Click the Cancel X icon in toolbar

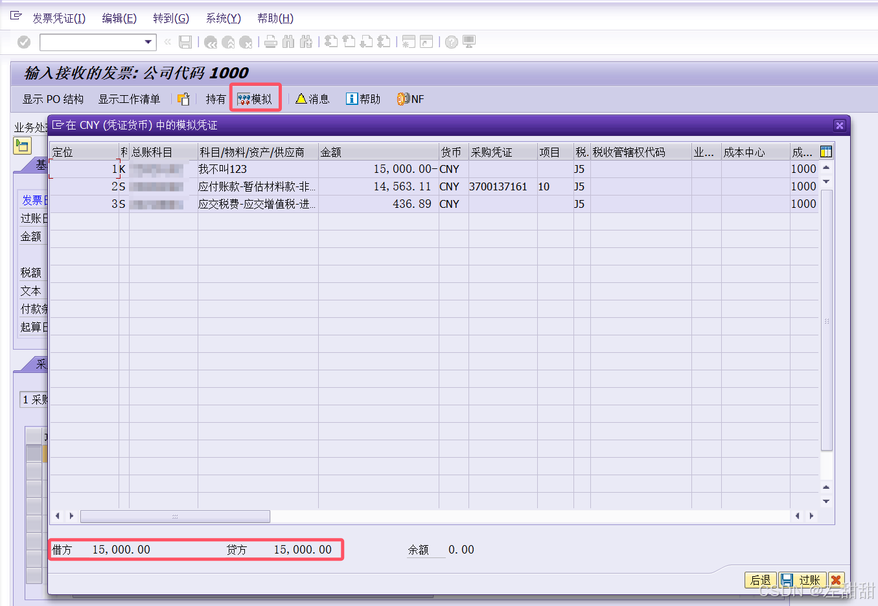(246, 42)
